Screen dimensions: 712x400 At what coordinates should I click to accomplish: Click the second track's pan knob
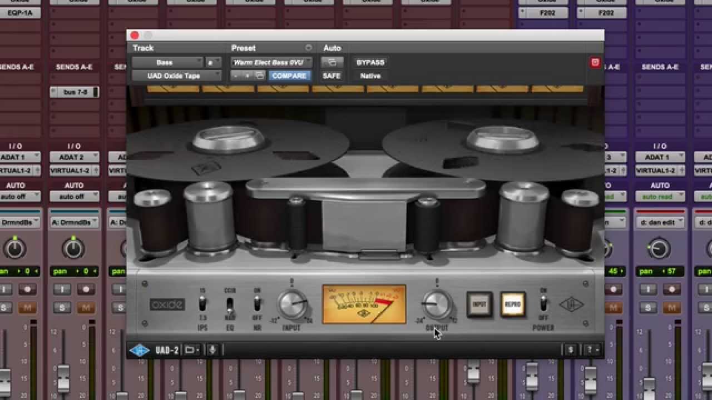[74, 248]
